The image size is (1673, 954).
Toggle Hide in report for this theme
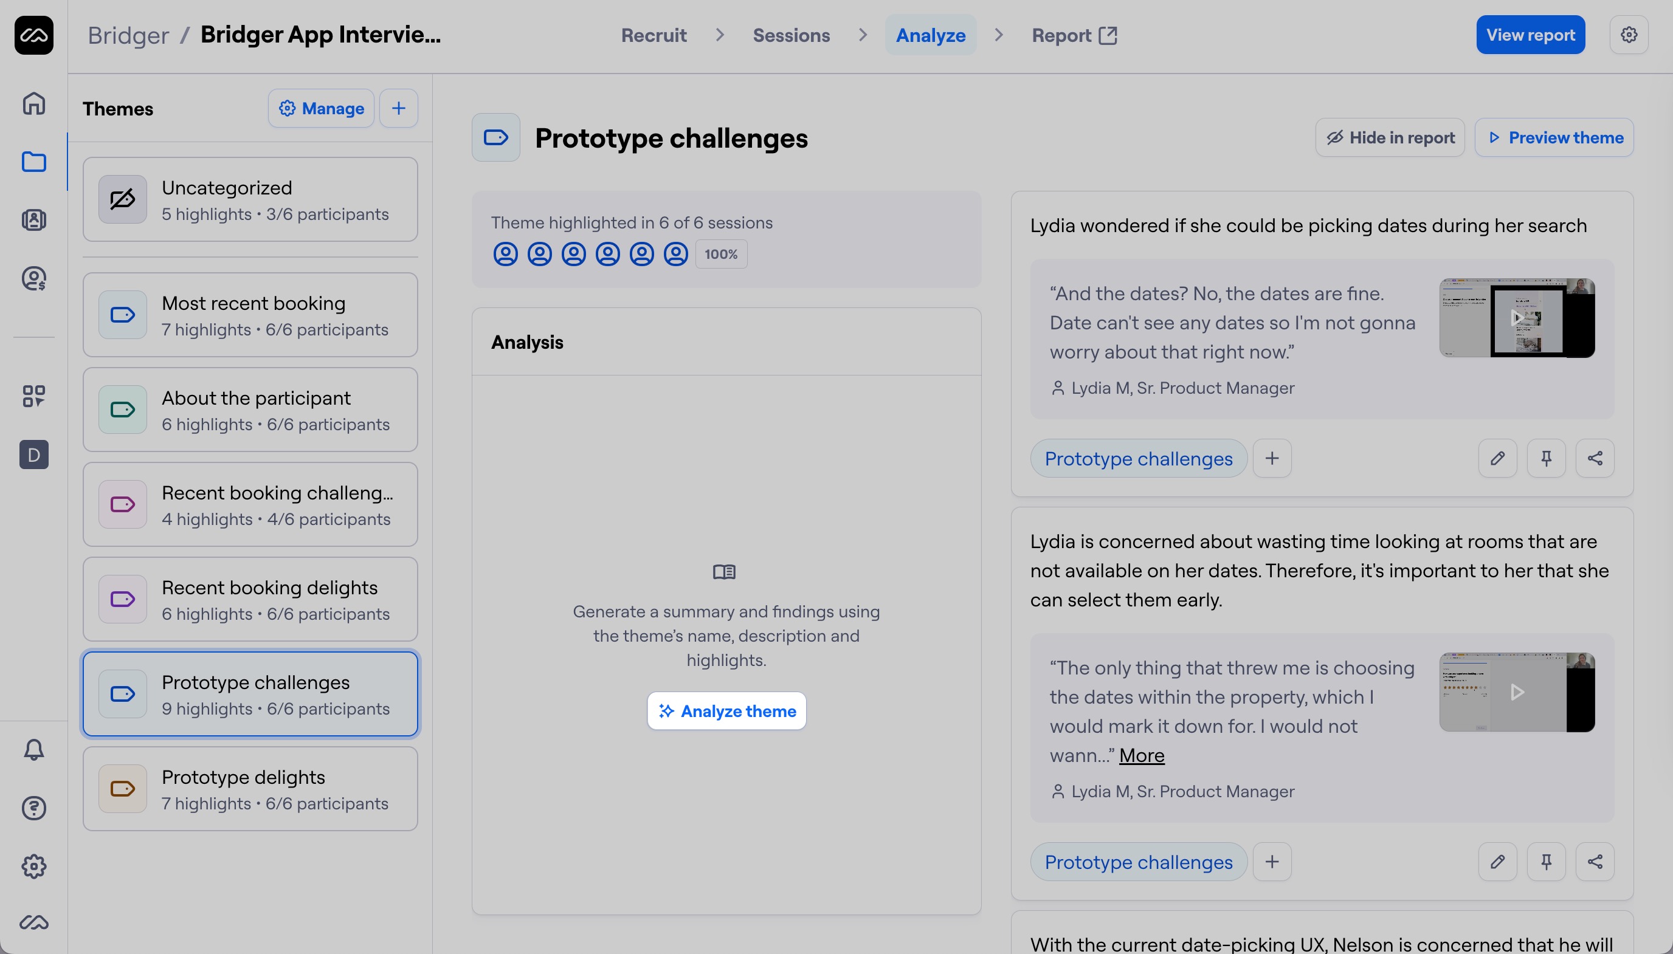tap(1389, 137)
